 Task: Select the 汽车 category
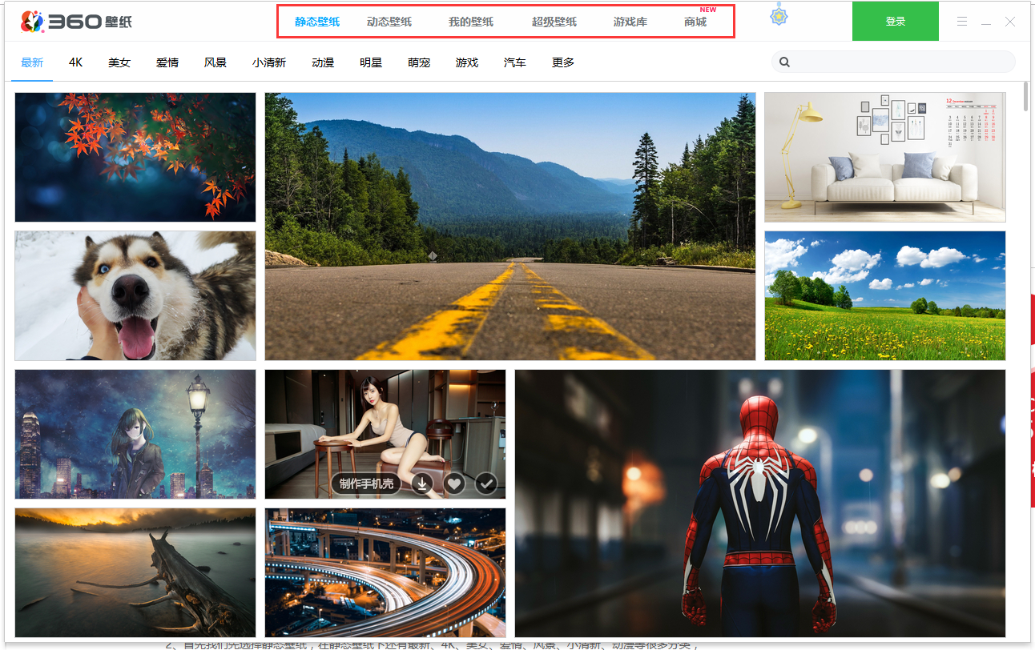[515, 62]
